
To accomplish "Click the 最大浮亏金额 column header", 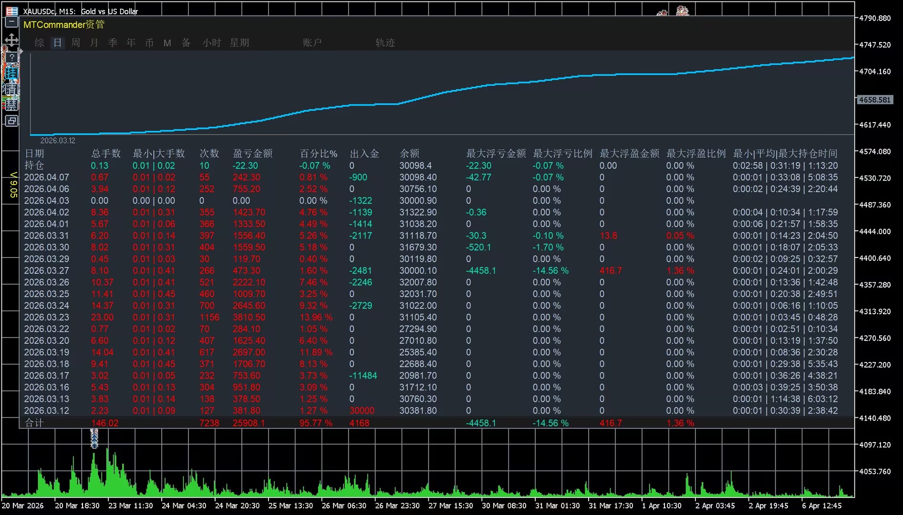I will 496,154.
